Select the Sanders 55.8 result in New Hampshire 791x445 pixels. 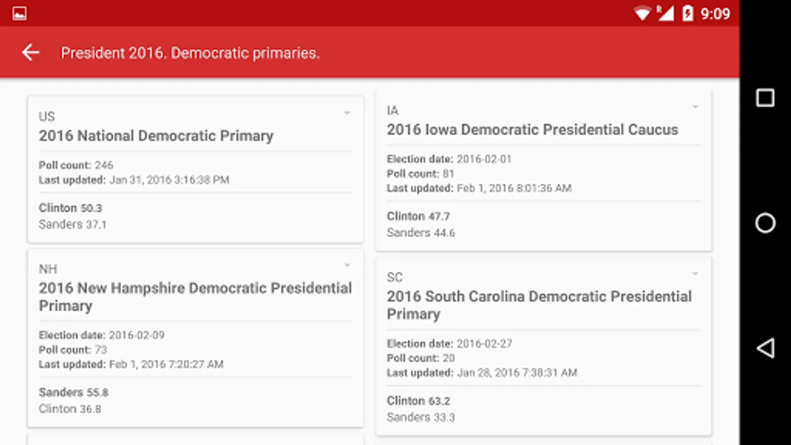[x=74, y=393]
